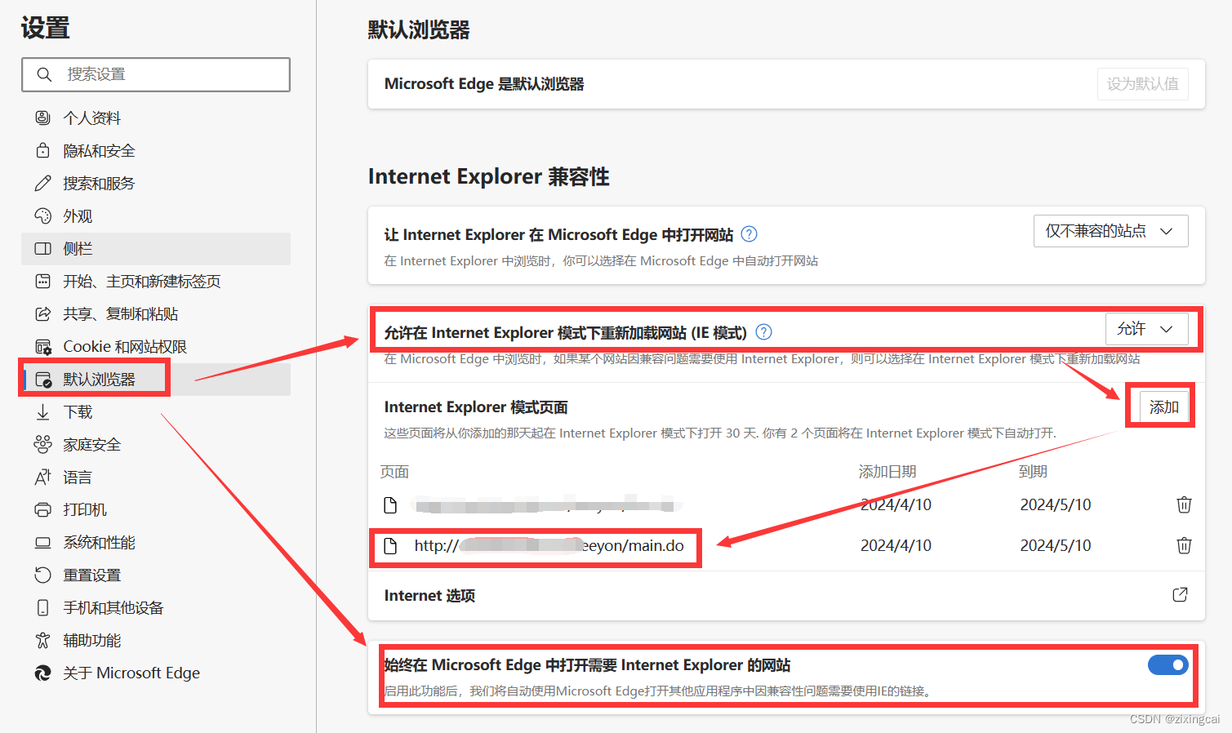Click help icon beside 让 Internet Explorer 打开网站
Screen dimensions: 1232x733
[x=749, y=234]
